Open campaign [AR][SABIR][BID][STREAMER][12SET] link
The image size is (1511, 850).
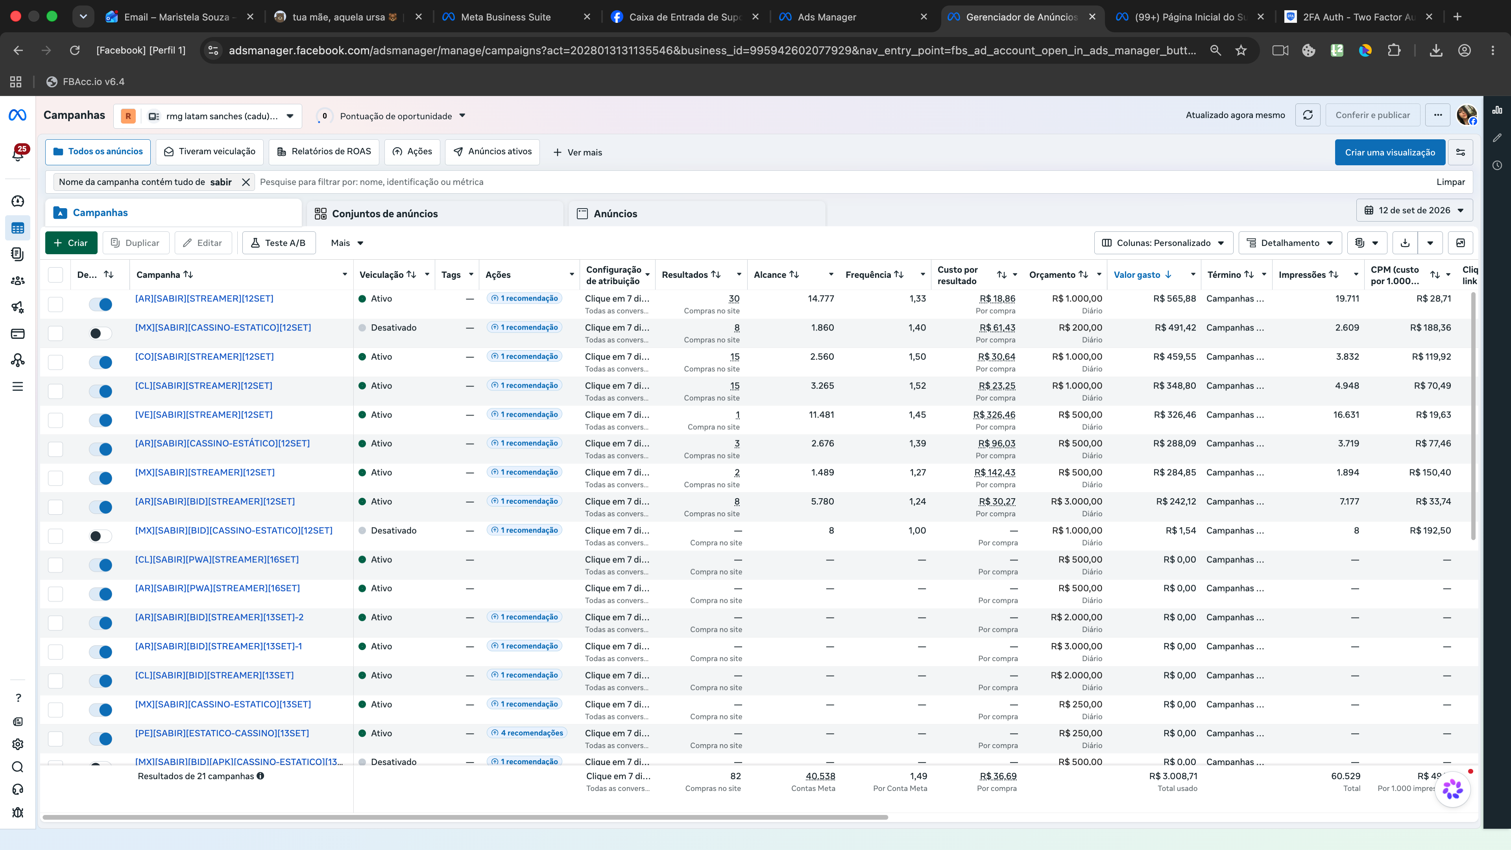pyautogui.click(x=215, y=502)
